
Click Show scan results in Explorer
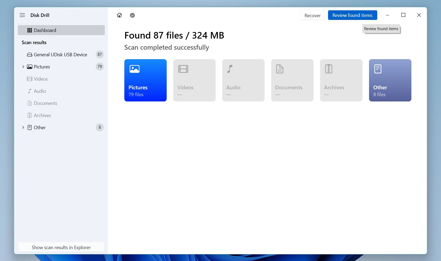pyautogui.click(x=61, y=248)
